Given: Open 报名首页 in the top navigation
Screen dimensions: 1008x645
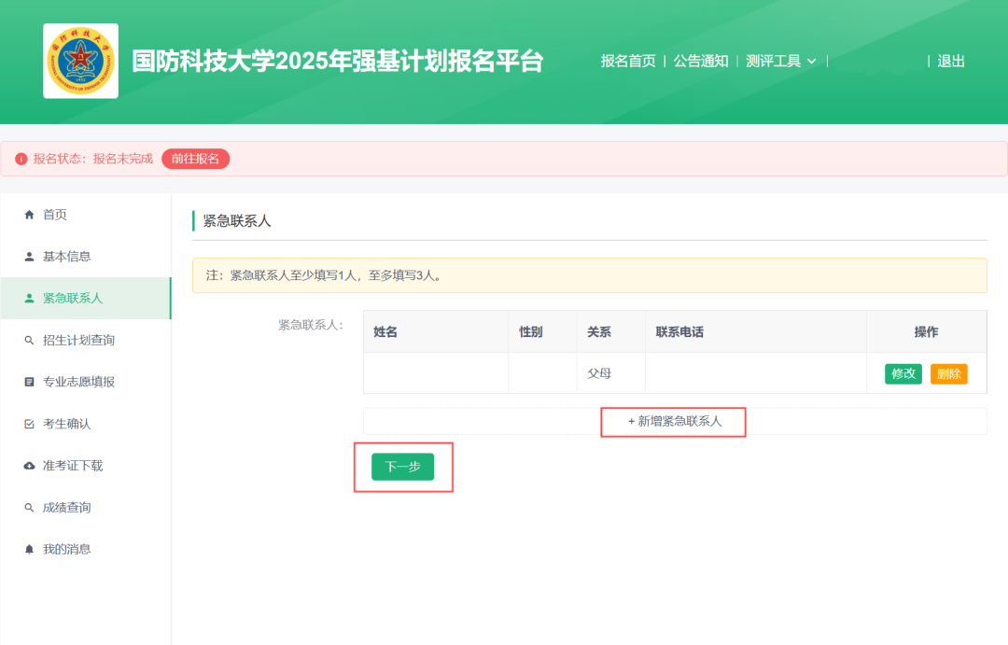Looking at the screenshot, I should point(628,61).
